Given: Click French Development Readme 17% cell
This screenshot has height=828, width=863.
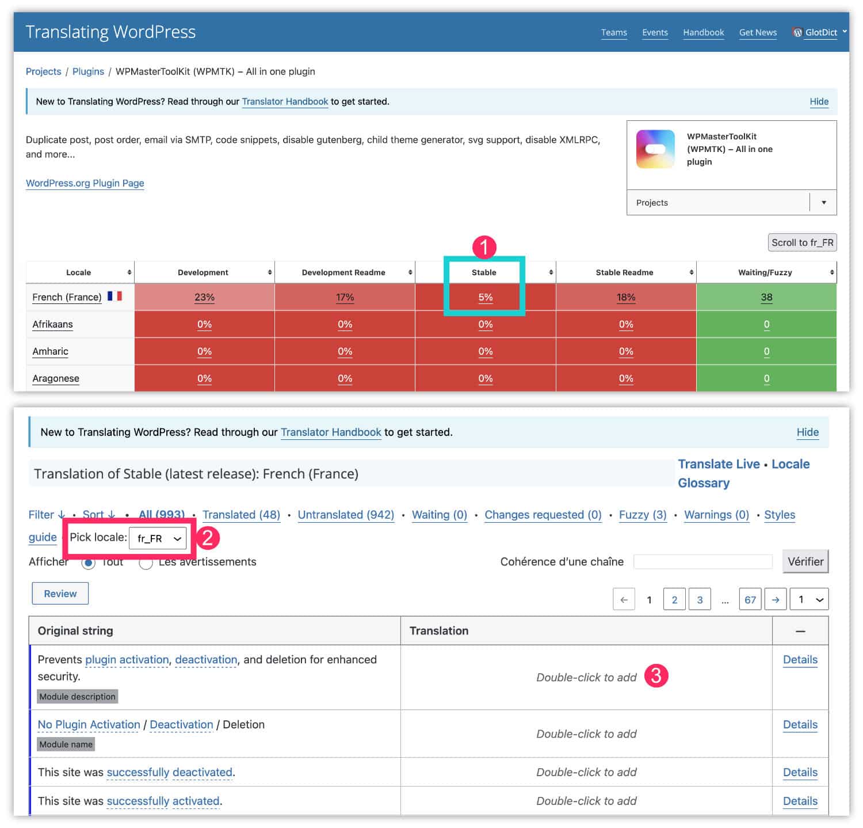Looking at the screenshot, I should click(x=345, y=297).
